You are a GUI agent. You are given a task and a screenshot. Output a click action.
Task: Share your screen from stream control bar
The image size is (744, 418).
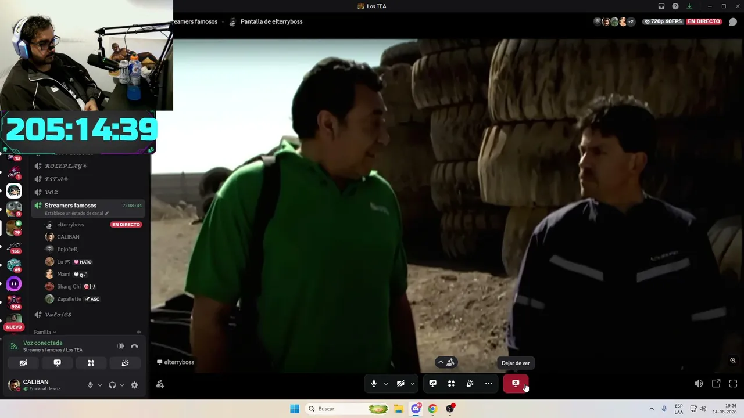click(432, 384)
